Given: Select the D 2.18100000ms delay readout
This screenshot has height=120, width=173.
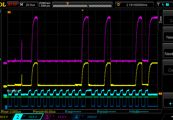Looking at the screenshot, I should (134, 5).
